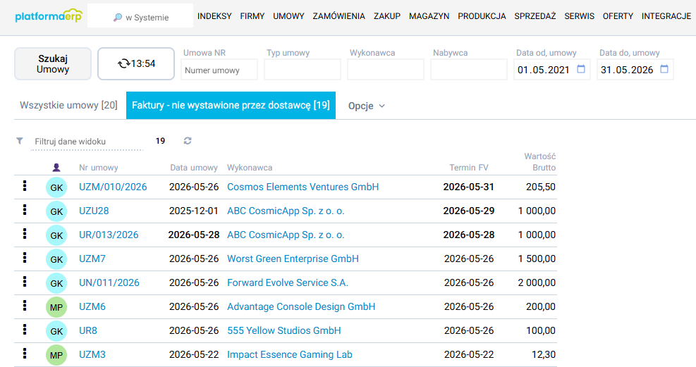Open the Typ umowy field
Viewport: 696px width, 367px height.
pyautogui.click(x=303, y=70)
